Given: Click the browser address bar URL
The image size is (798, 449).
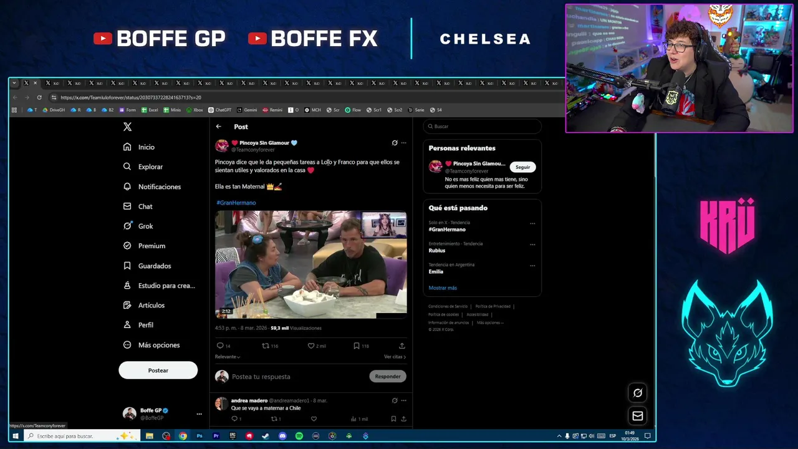Looking at the screenshot, I should coord(131,97).
